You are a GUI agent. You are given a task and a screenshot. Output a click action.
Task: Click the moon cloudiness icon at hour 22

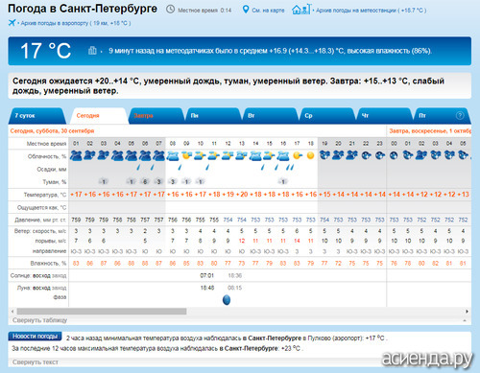click(x=366, y=155)
